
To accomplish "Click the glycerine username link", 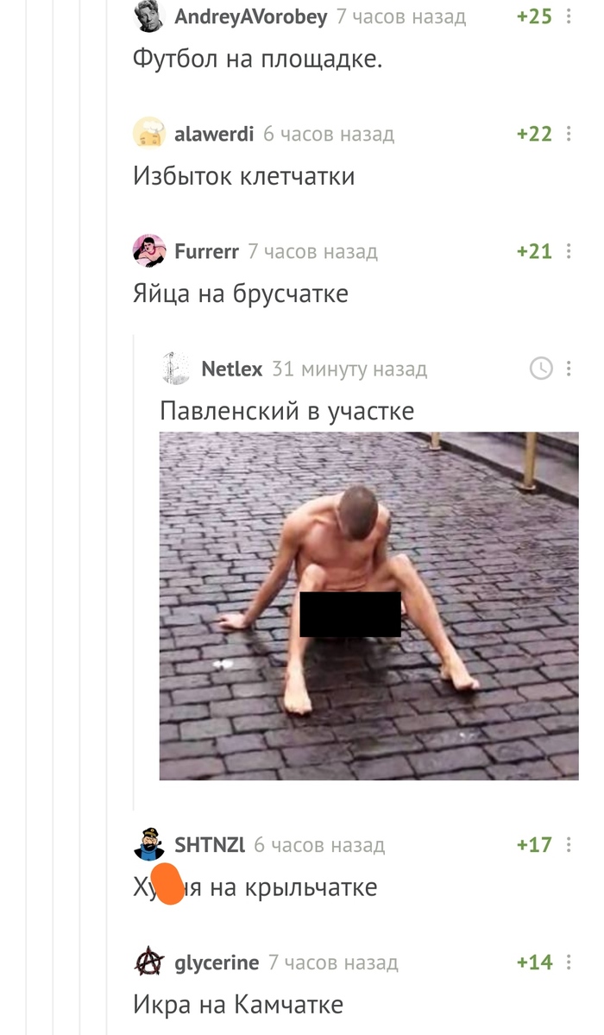I will point(217,963).
